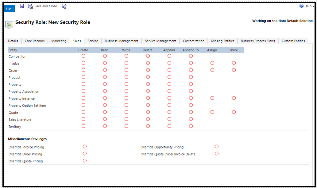
Task: Enable Read privilege for Invoice
Action: point(105,63)
